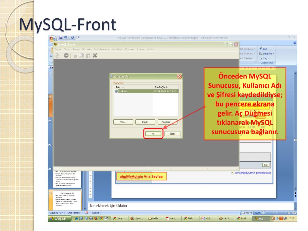
Task: Open Düzen menu in MySQL-Front
Action: point(67,49)
